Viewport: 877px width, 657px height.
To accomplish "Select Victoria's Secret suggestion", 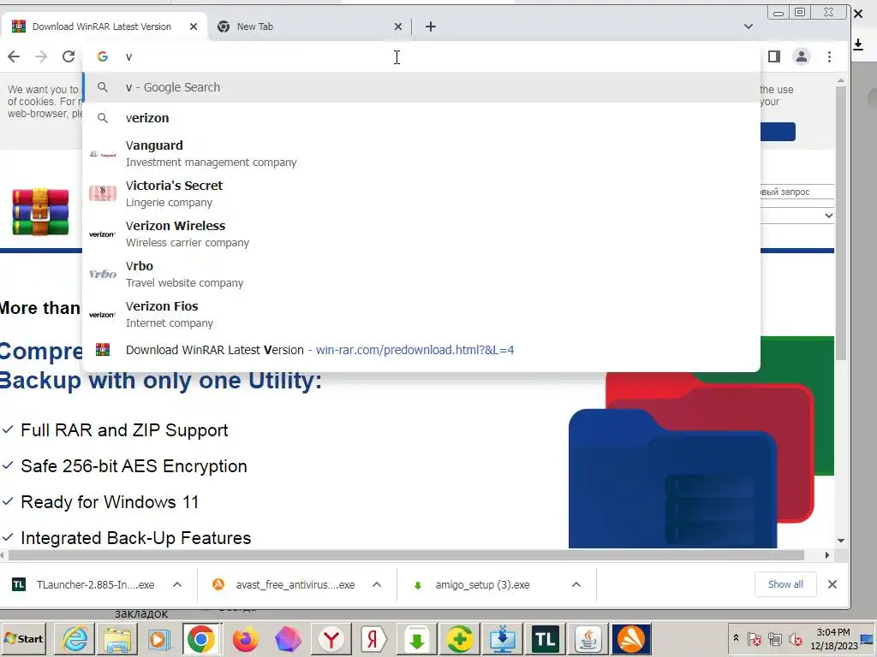I will tap(421, 194).
